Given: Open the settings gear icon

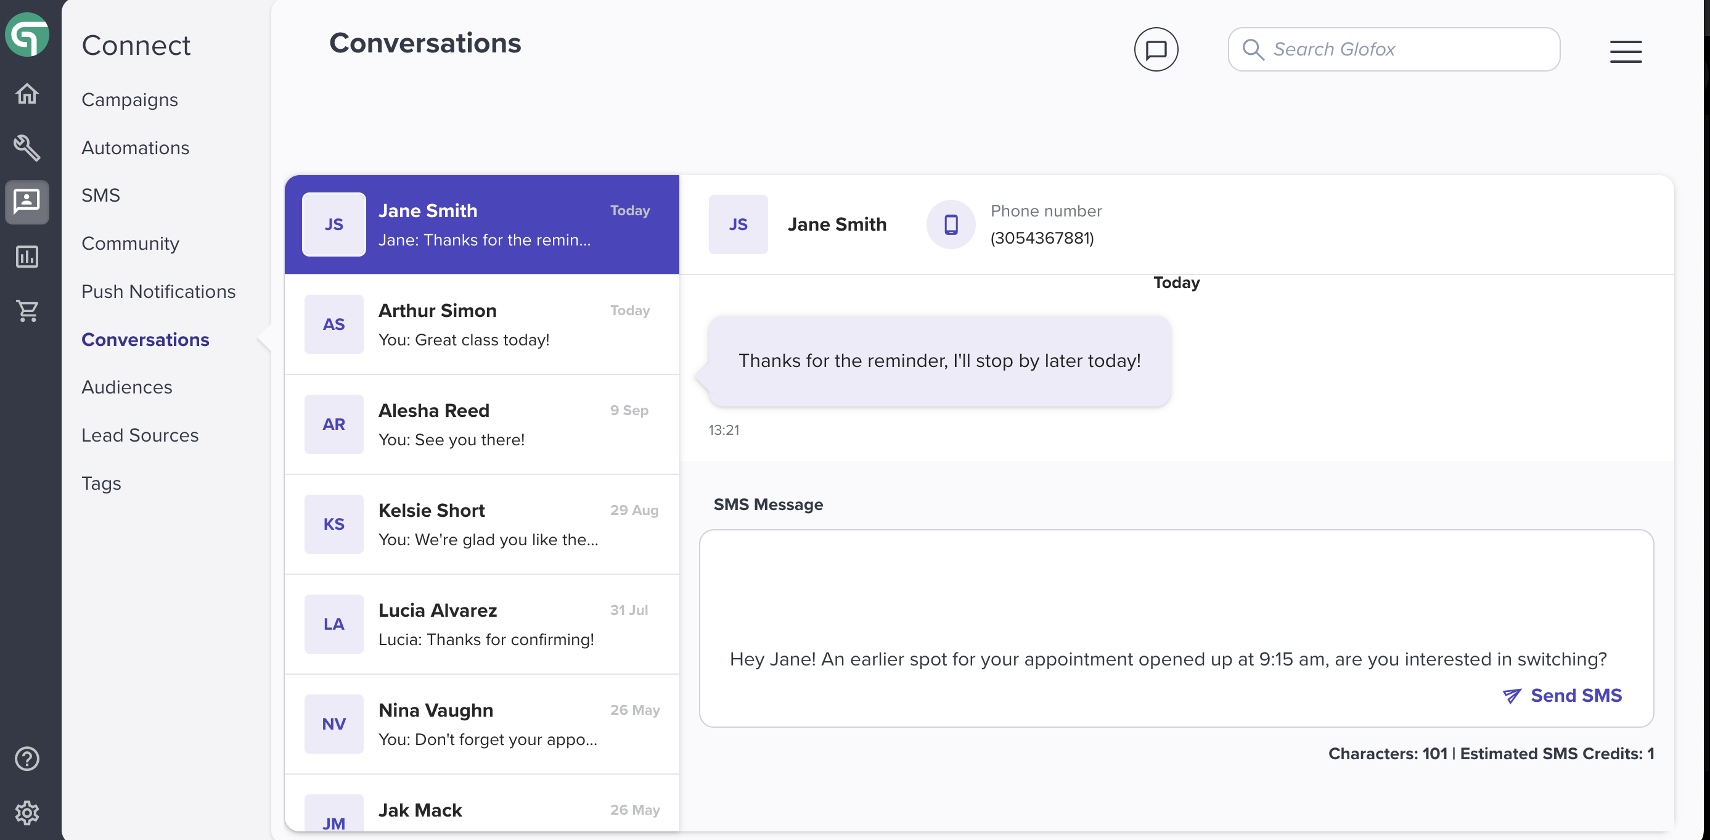Looking at the screenshot, I should pos(27,812).
